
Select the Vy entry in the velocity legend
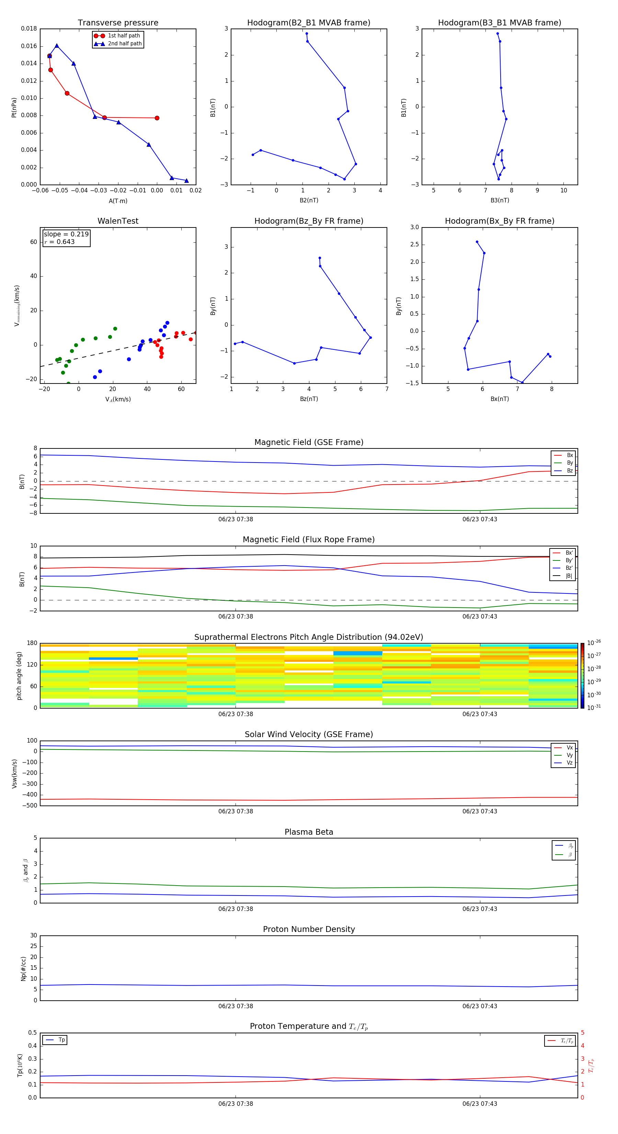click(x=563, y=755)
